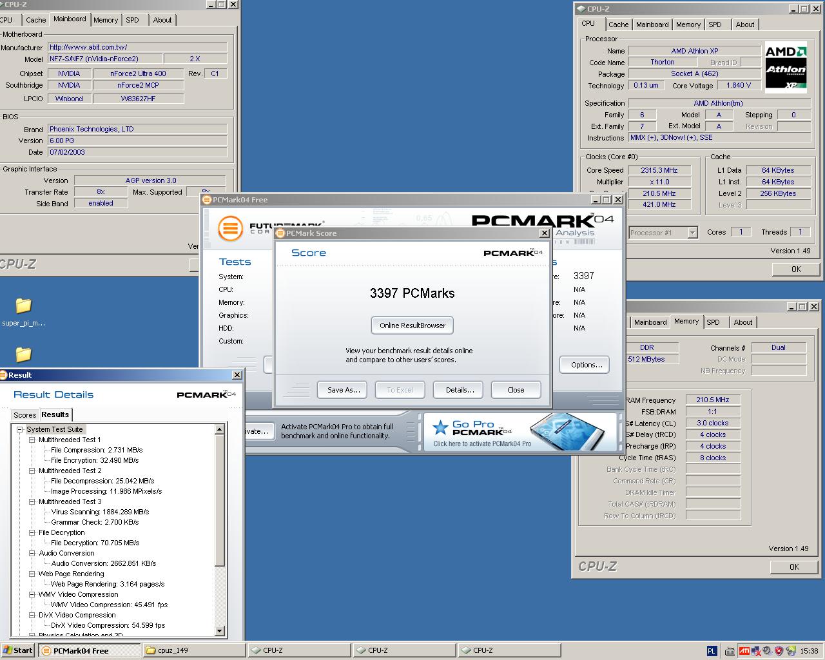Collapse the WMV Video Compression node
The height and width of the screenshot is (660, 825).
pos(32,594)
